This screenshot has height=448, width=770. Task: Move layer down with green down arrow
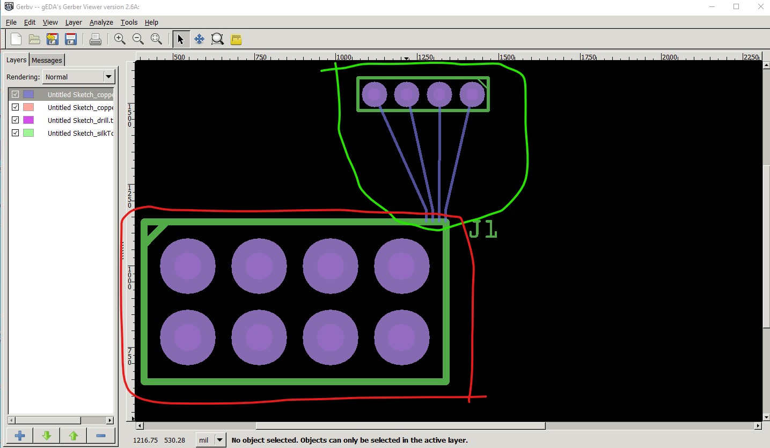47,436
